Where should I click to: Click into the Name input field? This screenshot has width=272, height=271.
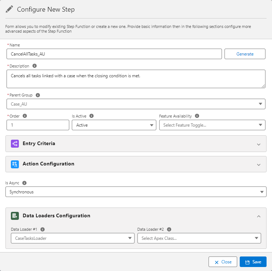tap(114, 54)
